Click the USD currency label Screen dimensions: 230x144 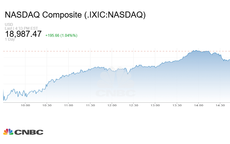pyautogui.click(x=9, y=25)
